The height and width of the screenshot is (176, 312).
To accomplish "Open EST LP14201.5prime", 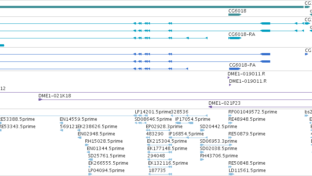I will [x=153, y=112].
